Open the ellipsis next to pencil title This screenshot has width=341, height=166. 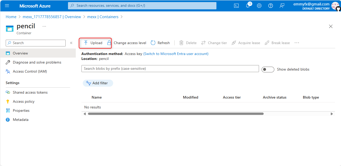click(x=44, y=26)
